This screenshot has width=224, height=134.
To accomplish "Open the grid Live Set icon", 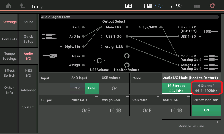I will [x=197, y=6].
